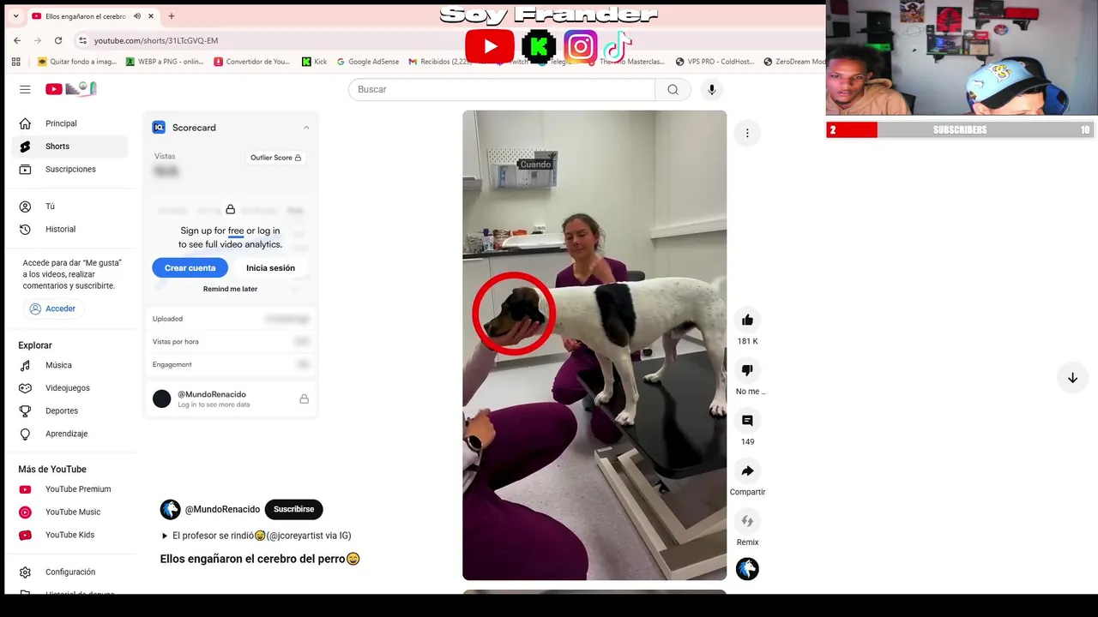Open Videojuegos under Explorar
Image resolution: width=1098 pixels, height=617 pixels.
[x=72, y=388]
